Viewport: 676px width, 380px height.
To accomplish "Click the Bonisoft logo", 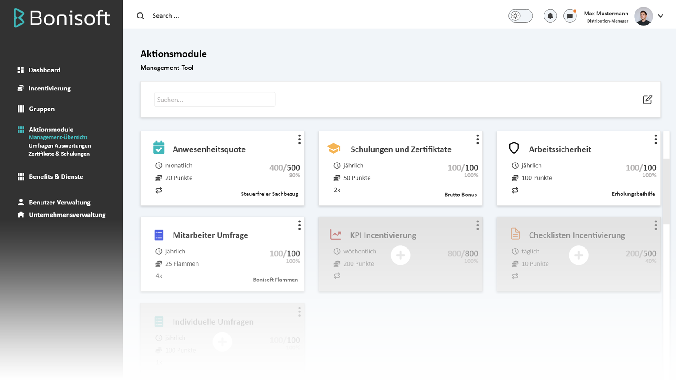I will coord(62,18).
